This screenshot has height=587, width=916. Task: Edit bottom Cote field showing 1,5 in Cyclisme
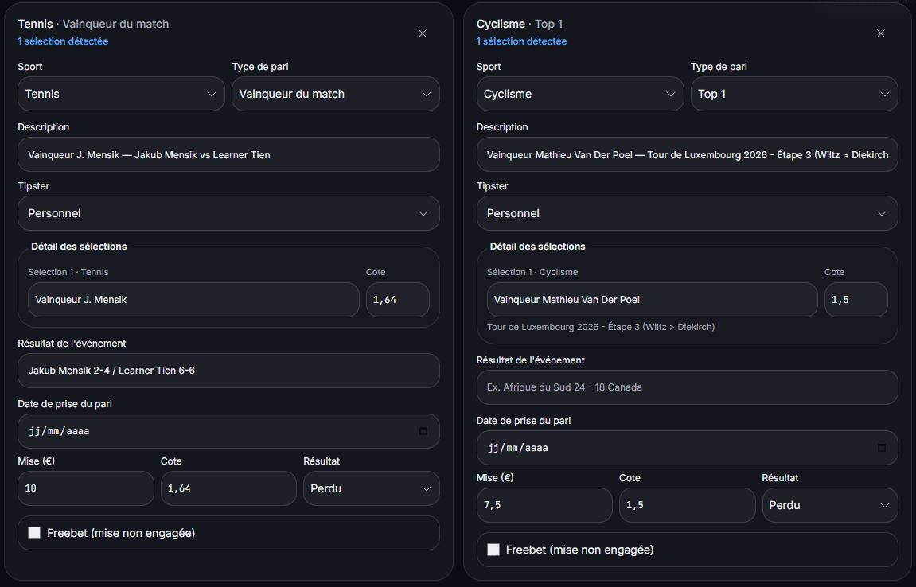coord(687,505)
